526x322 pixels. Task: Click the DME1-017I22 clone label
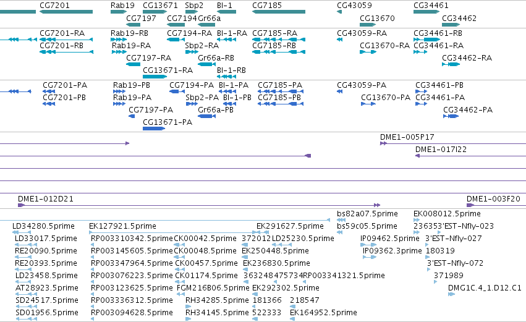coord(441,150)
